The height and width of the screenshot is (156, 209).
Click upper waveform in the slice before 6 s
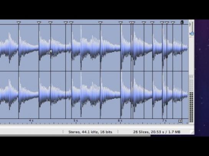[110, 48]
